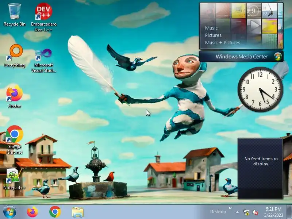
Task: Select the Firefox desktop shortcut
Action: click(x=15, y=96)
